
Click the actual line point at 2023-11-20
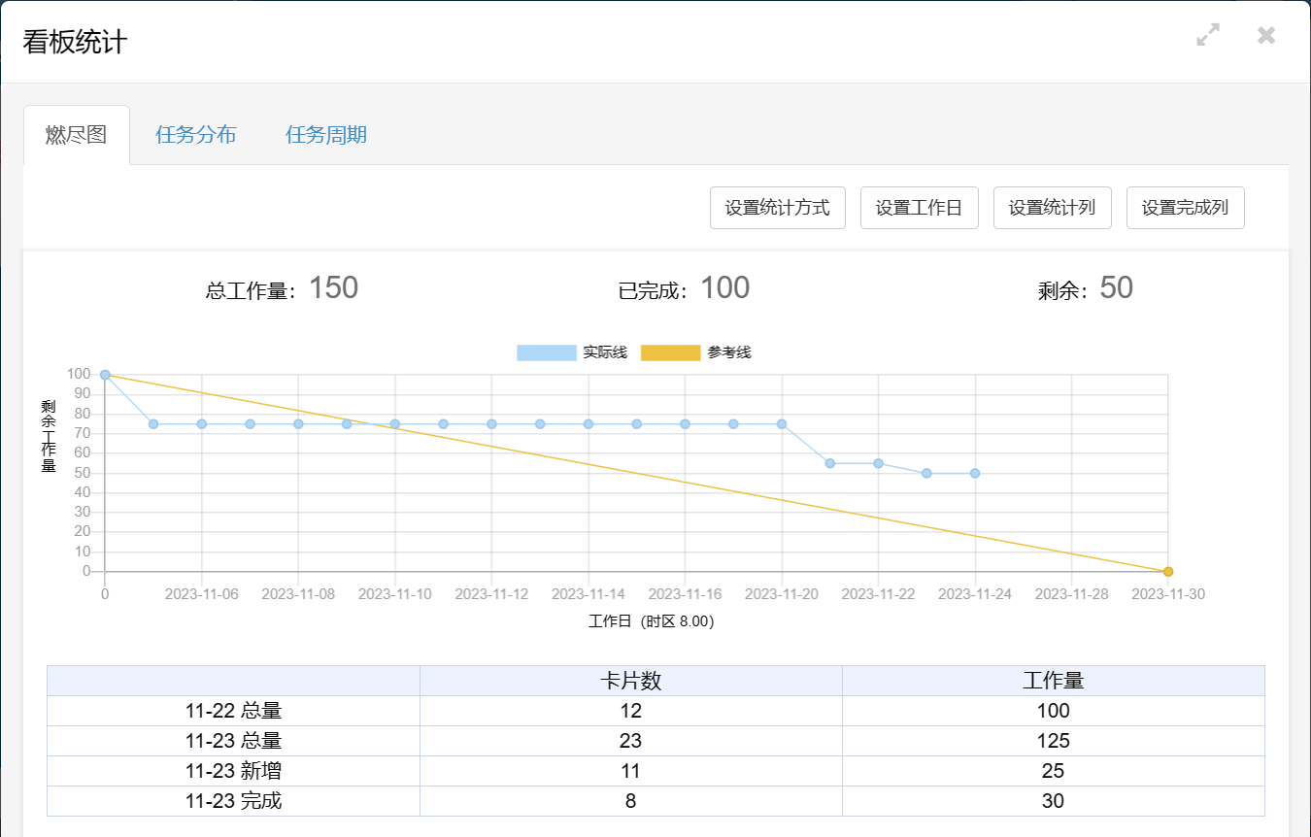tap(782, 424)
